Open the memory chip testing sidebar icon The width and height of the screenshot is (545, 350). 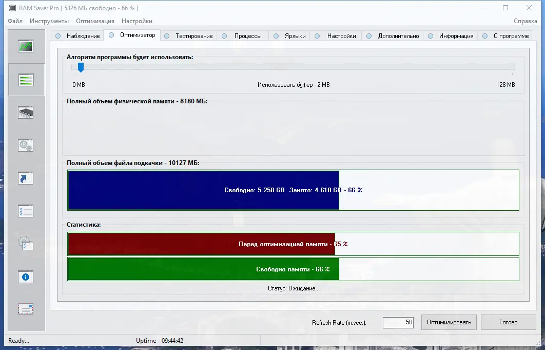(26, 113)
